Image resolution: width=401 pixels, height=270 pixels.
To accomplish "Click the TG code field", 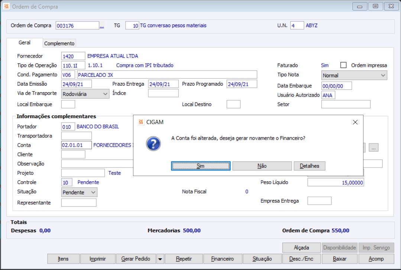I will coord(132,26).
